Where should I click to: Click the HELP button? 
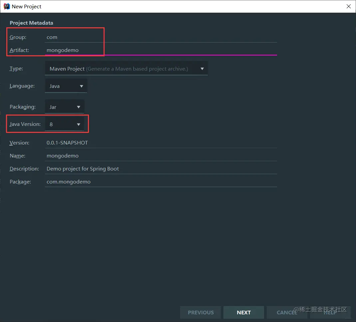point(330,312)
